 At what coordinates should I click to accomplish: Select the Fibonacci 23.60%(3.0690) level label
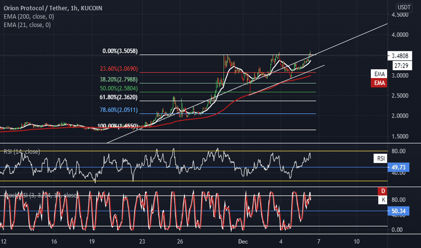point(119,69)
